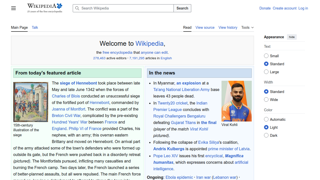Image resolution: width=320 pixels, height=180 pixels.
Task: Select Standard text size
Action: (266, 64)
